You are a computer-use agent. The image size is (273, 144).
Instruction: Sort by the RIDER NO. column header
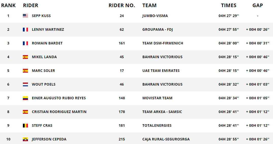click(x=122, y=5)
